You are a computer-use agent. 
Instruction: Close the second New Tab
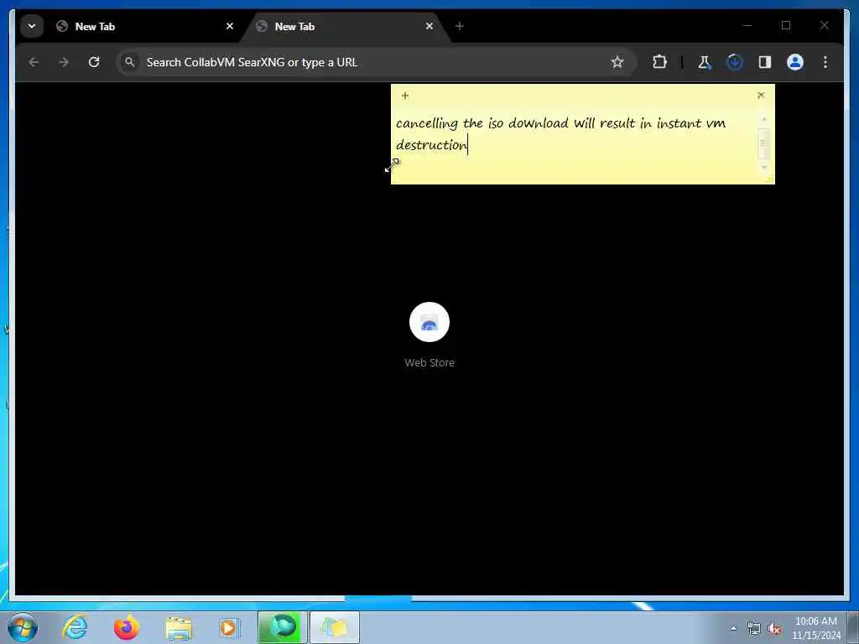429,26
